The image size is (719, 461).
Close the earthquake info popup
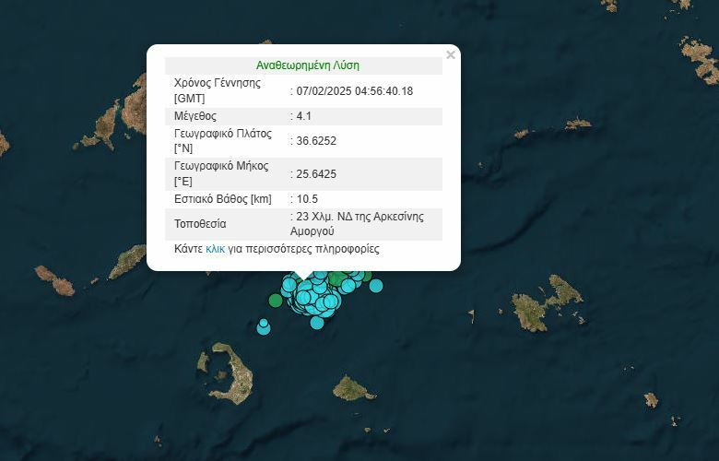click(450, 55)
